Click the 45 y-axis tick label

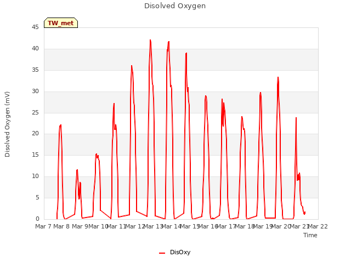(35, 27)
